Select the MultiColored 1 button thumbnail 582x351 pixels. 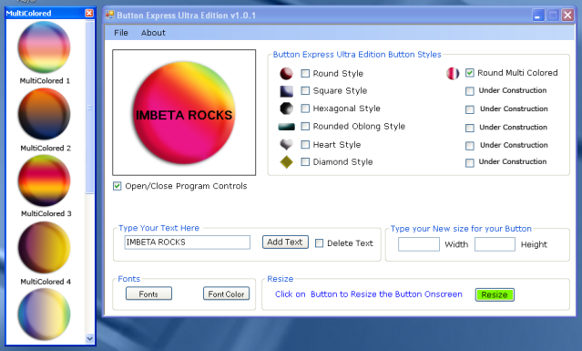44,46
